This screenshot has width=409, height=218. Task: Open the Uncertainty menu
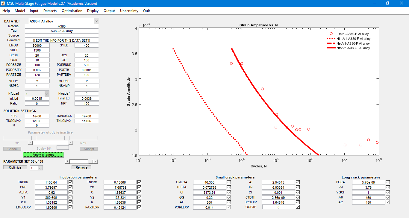point(129,11)
